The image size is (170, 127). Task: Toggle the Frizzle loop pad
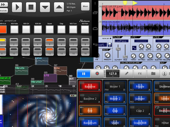point(140,86)
